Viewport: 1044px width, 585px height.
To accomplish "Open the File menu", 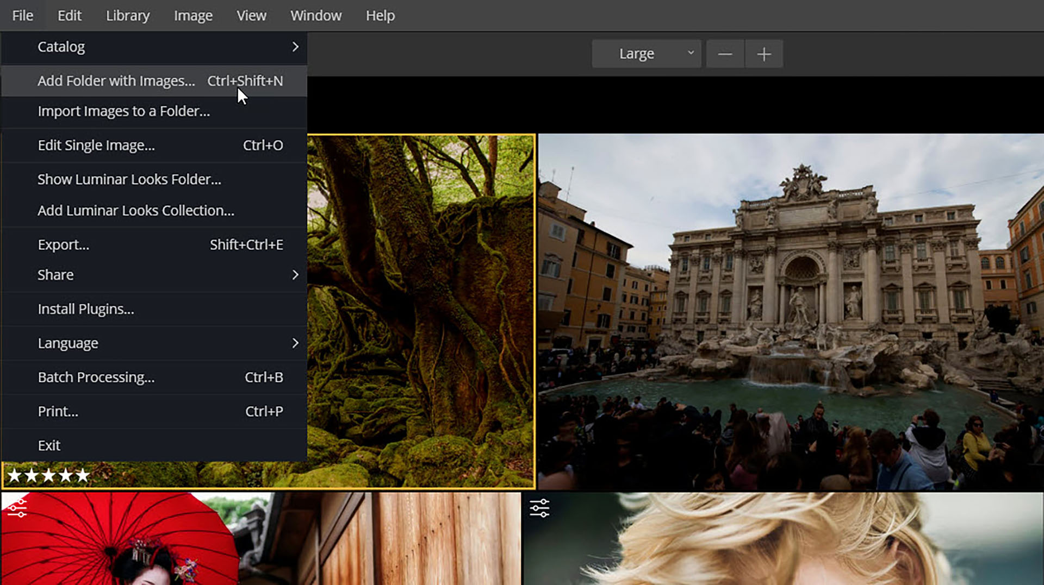I will click(22, 16).
